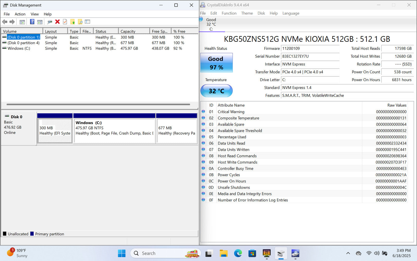Click the status dot for Unsafe Shutdowns
This screenshot has height=261, width=417.
click(x=203, y=187)
